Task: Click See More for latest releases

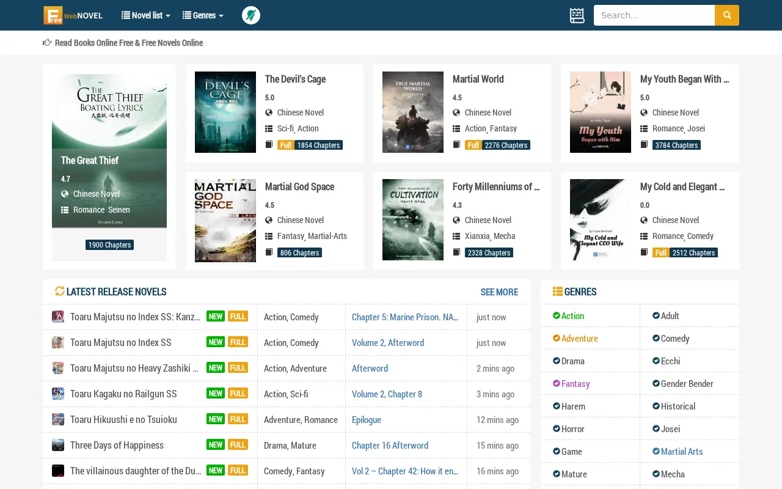Action: click(x=499, y=292)
